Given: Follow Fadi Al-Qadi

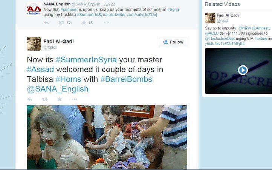Looking at the screenshot, I should [x=173, y=42].
